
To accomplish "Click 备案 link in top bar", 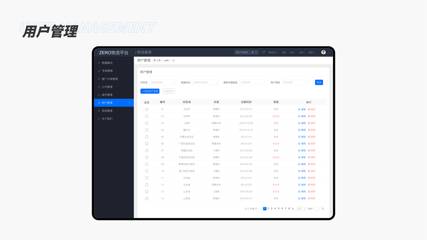I will pyautogui.click(x=284, y=52).
